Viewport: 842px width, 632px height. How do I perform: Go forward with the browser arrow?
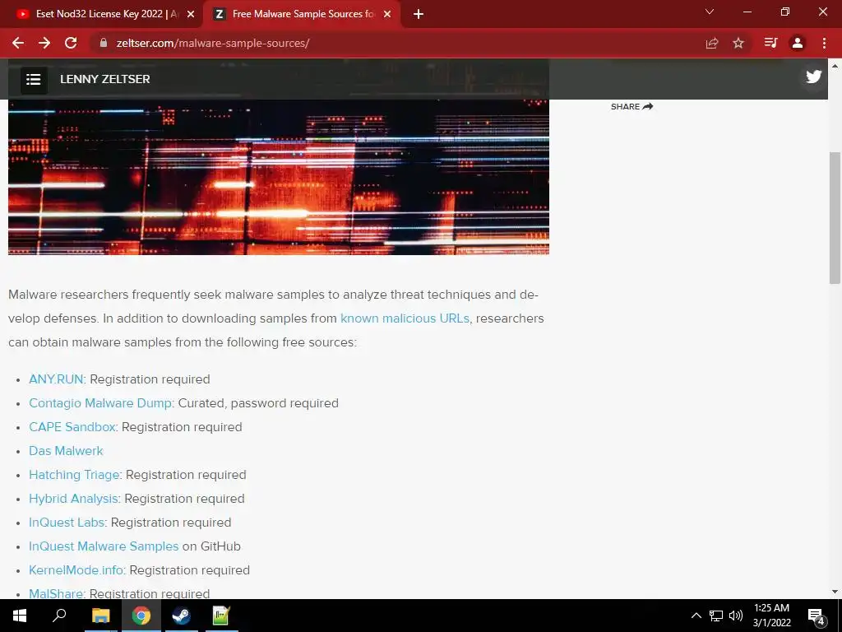(44, 43)
